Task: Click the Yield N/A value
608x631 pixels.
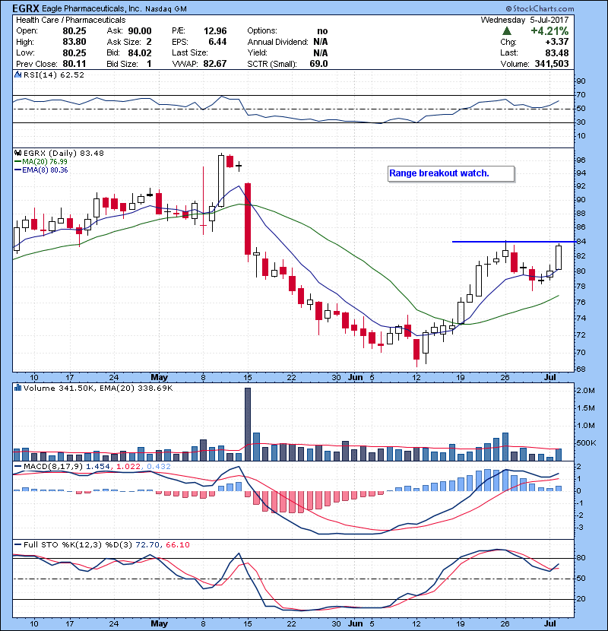Action: [320, 52]
